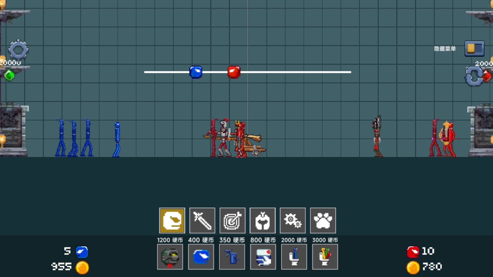Click the swap teams arrows icon
Screen dimensions: 493x277
pyautogui.click(x=474, y=76)
